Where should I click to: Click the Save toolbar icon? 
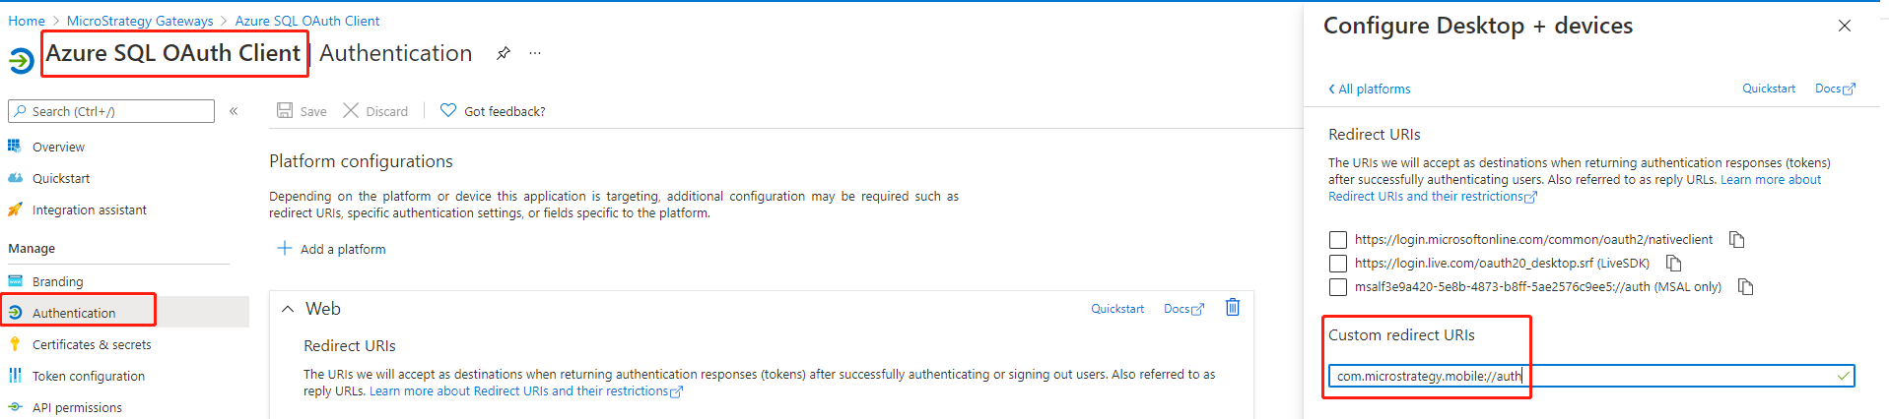[x=285, y=110]
